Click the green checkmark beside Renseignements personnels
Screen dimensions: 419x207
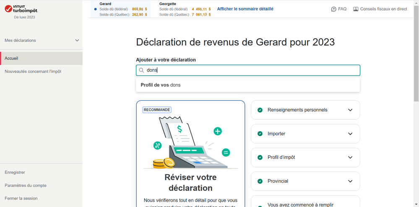pyautogui.click(x=260, y=110)
